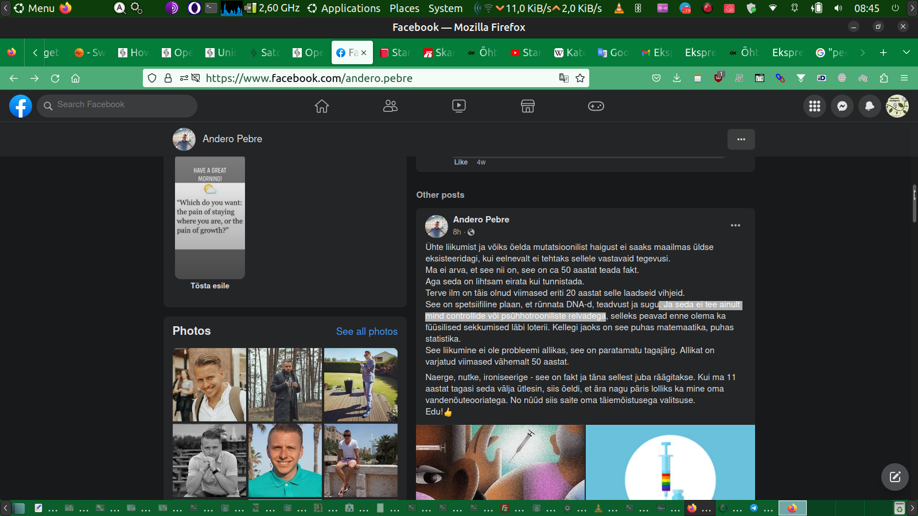Click the new message compose icon
The height and width of the screenshot is (516, 918).
point(895,477)
